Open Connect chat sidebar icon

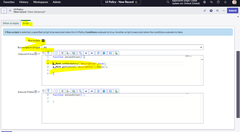coord(211,2)
